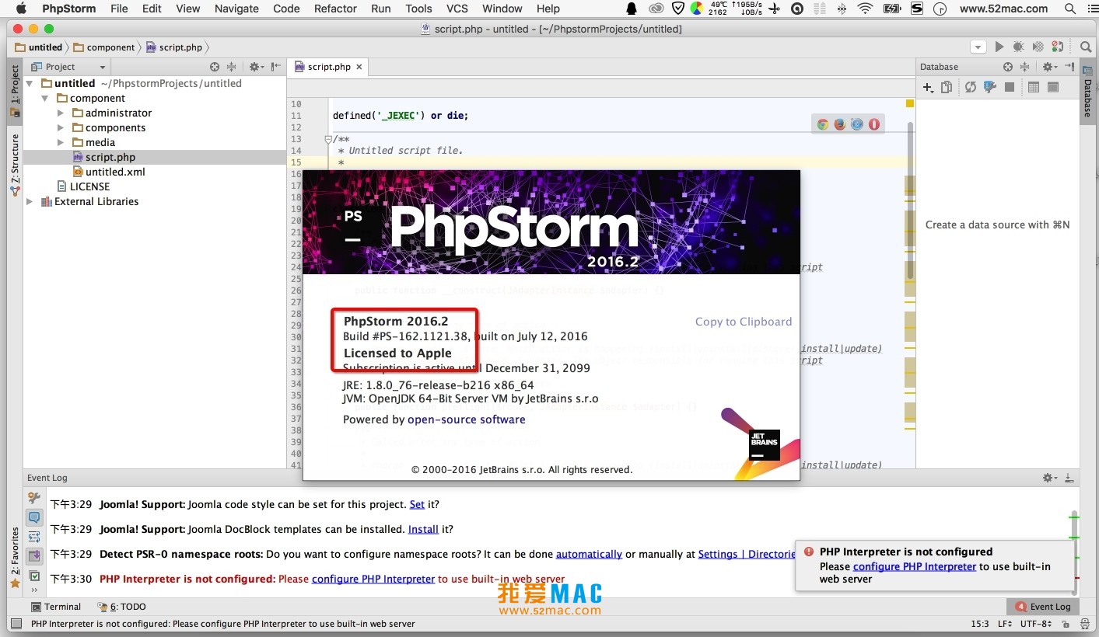The width and height of the screenshot is (1099, 637).
Task: Open the open-source software link
Action: click(x=467, y=419)
